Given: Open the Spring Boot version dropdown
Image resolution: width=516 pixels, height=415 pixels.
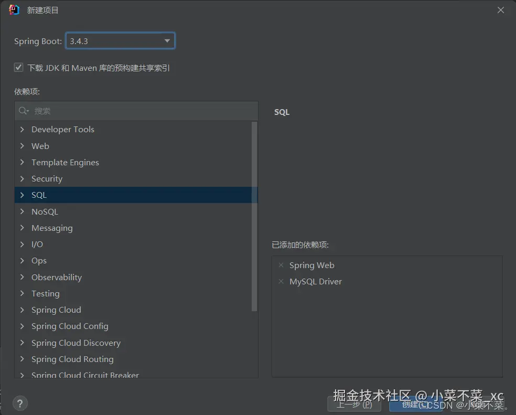Looking at the screenshot, I should tap(120, 41).
